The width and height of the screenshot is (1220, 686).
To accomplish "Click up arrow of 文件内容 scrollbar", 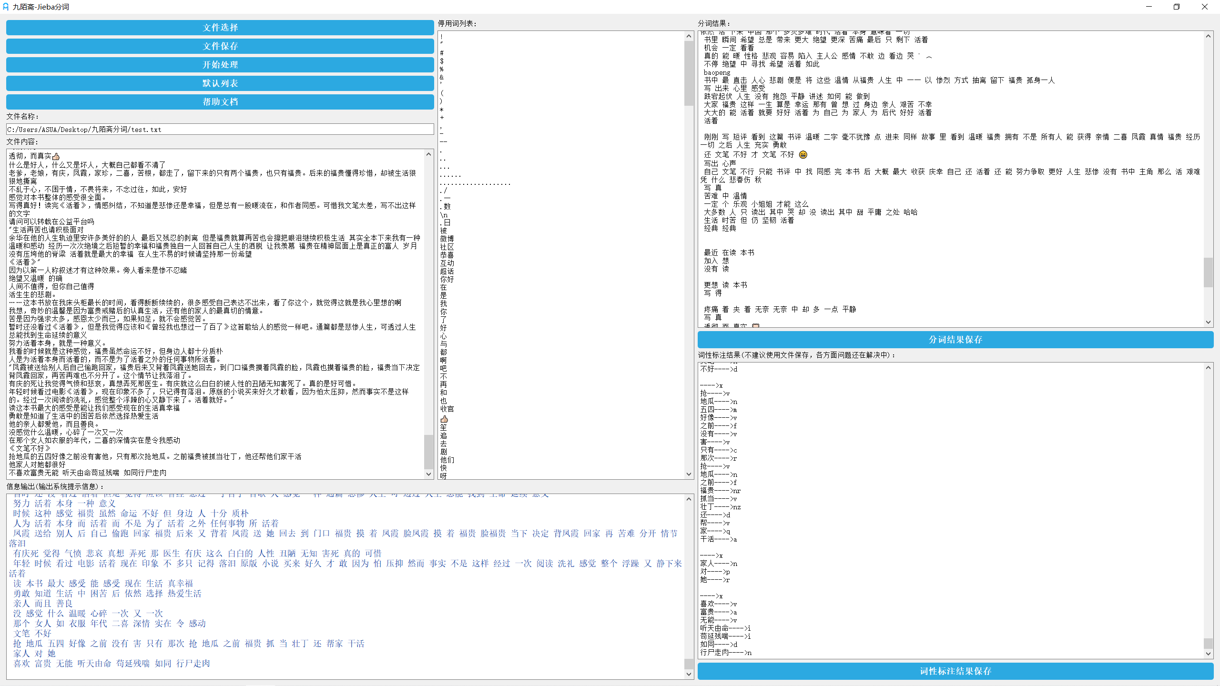I will tap(428, 154).
